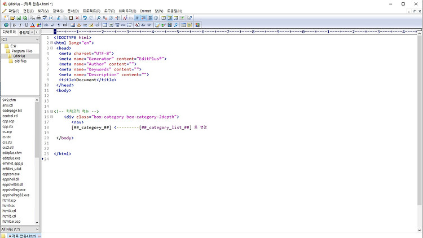Screen dimensions: 423x238
Task: Insert Image tag icon
Action: pyautogui.click(x=73, y=25)
